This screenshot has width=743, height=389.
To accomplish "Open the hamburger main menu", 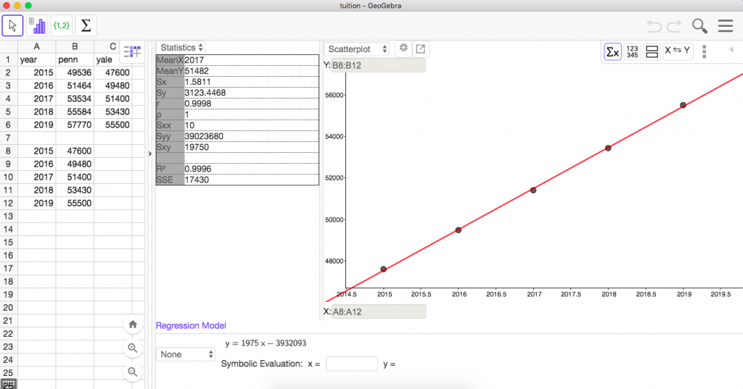I will click(726, 25).
